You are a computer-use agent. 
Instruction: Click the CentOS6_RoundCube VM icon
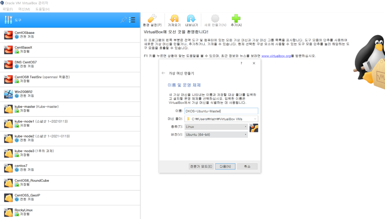coord(8,182)
